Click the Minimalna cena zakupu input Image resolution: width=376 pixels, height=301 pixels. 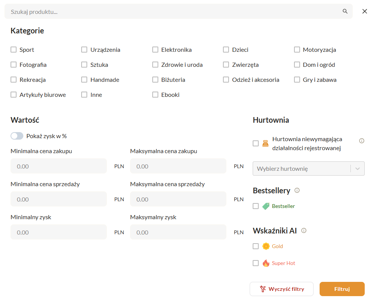point(59,166)
